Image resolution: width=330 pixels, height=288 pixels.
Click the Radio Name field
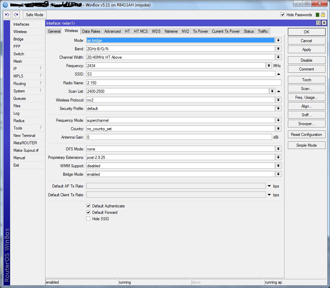tap(184, 83)
